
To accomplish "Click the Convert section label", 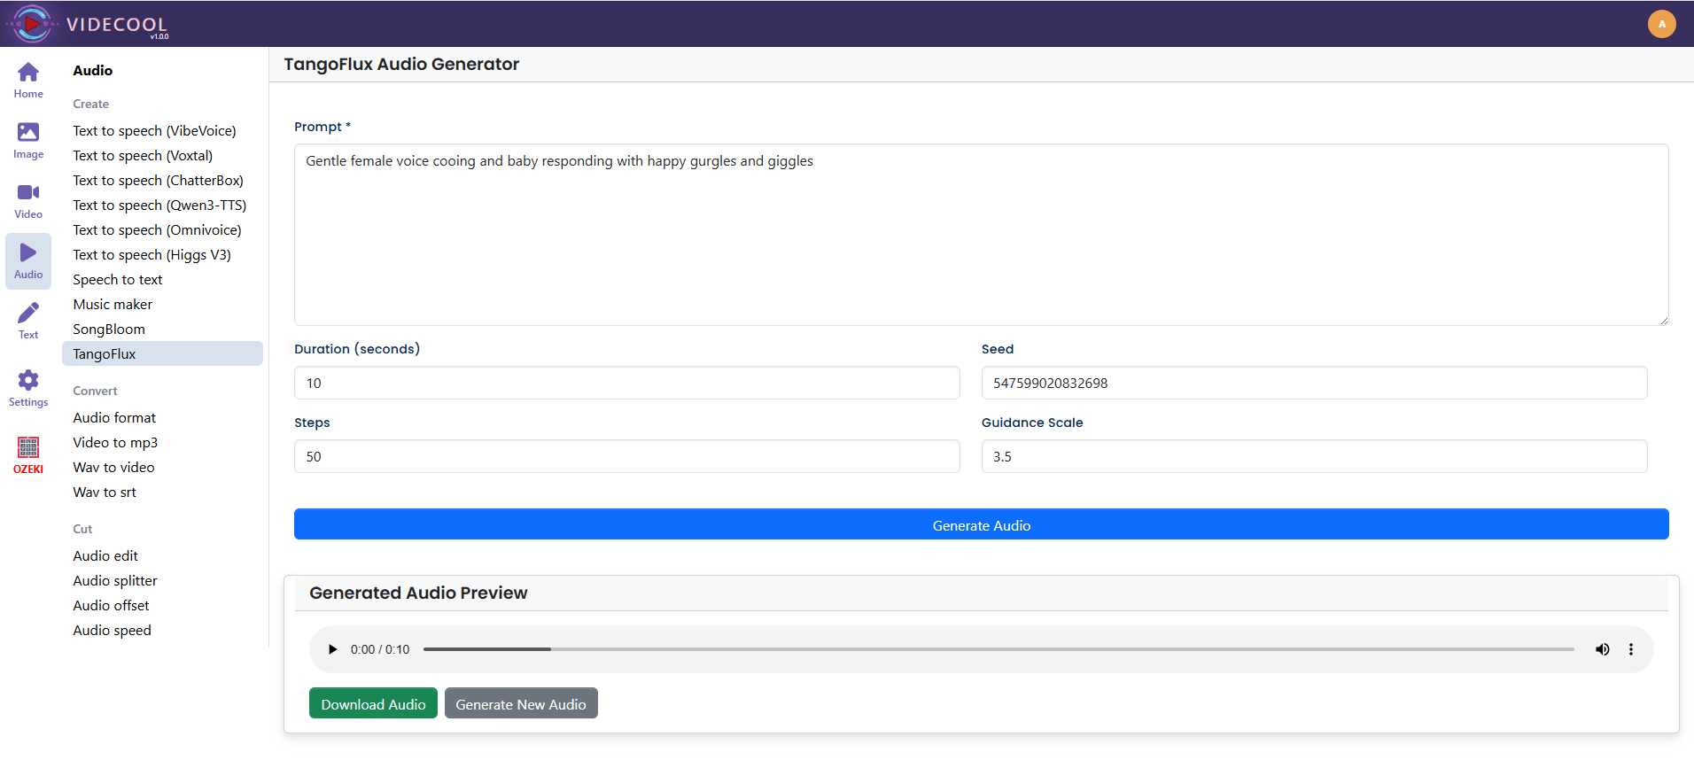I will click(95, 391).
